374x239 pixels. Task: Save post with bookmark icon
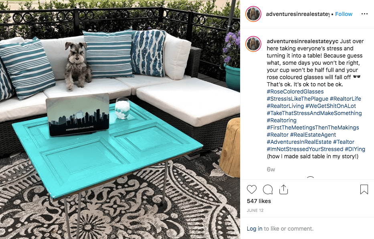(x=364, y=189)
